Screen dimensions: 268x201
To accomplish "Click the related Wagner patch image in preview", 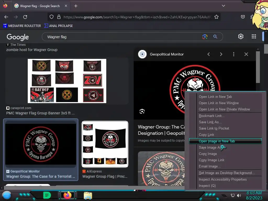I will [x=161, y=168].
